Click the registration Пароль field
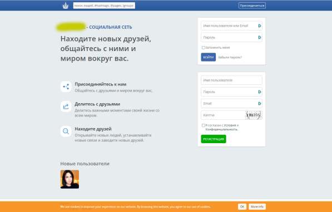This screenshot has height=212, width=332. point(231,92)
